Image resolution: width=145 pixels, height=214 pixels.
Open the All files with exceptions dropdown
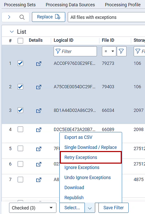click(106, 17)
